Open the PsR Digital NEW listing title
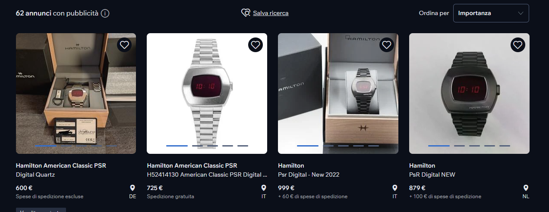The image size is (549, 212). tap(432, 175)
